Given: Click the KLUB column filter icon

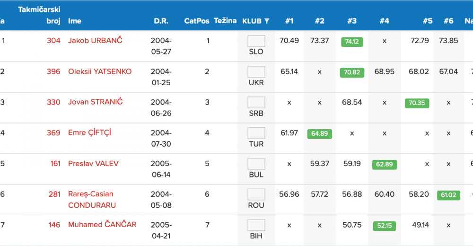Looking at the screenshot, I should 267,21.
